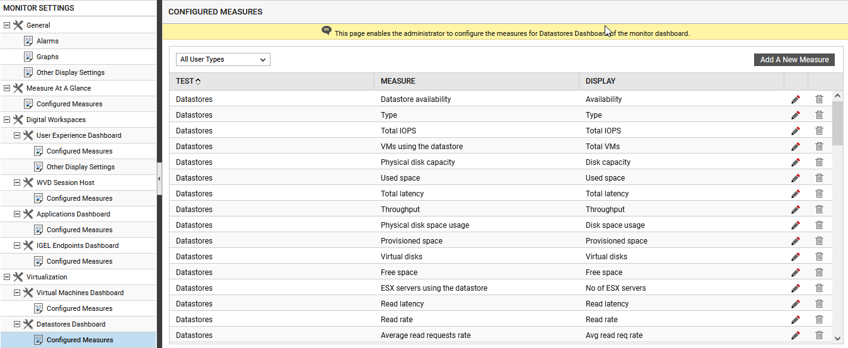Edit the Physical disk capacity measure
848x348 pixels.
[x=796, y=162]
